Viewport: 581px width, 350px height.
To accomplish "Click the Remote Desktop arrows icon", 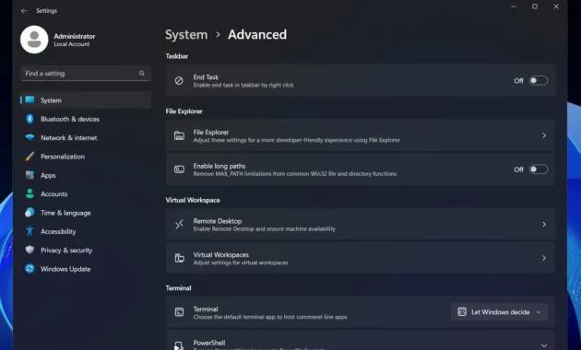I will coord(179,224).
